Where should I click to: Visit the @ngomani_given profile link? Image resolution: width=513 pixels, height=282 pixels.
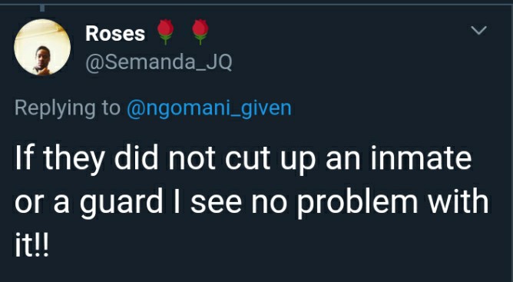209,109
